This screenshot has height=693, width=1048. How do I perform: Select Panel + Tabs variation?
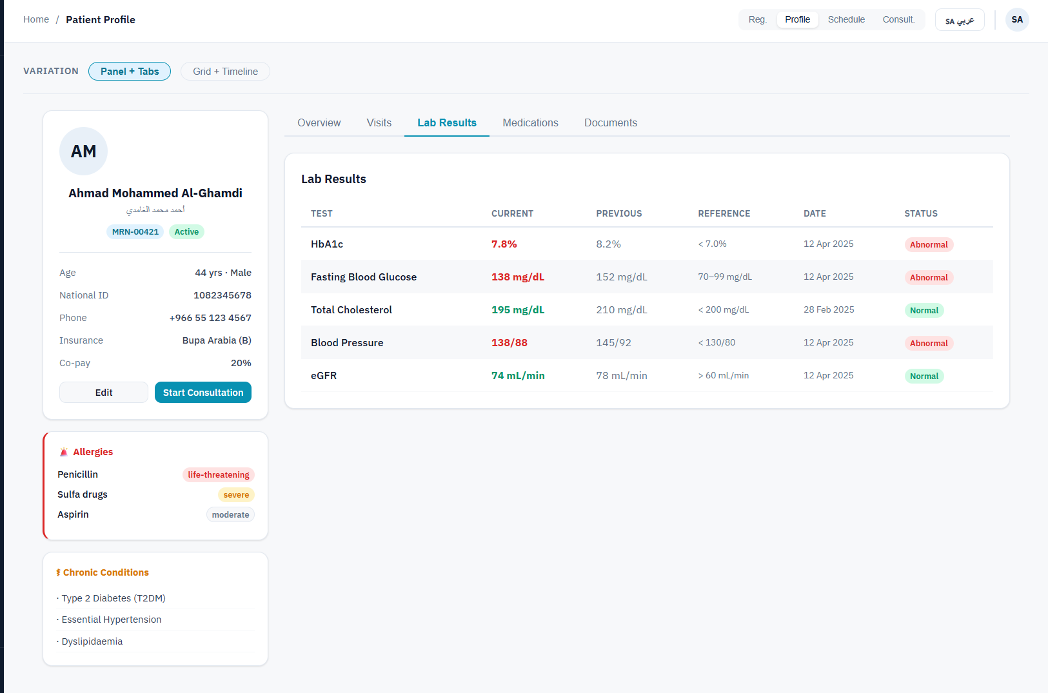tap(130, 72)
